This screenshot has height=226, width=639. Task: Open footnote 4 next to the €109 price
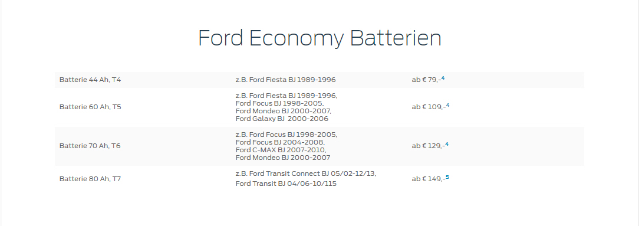[448, 105]
